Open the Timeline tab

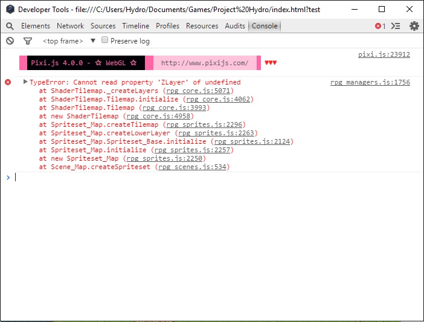[x=135, y=26]
